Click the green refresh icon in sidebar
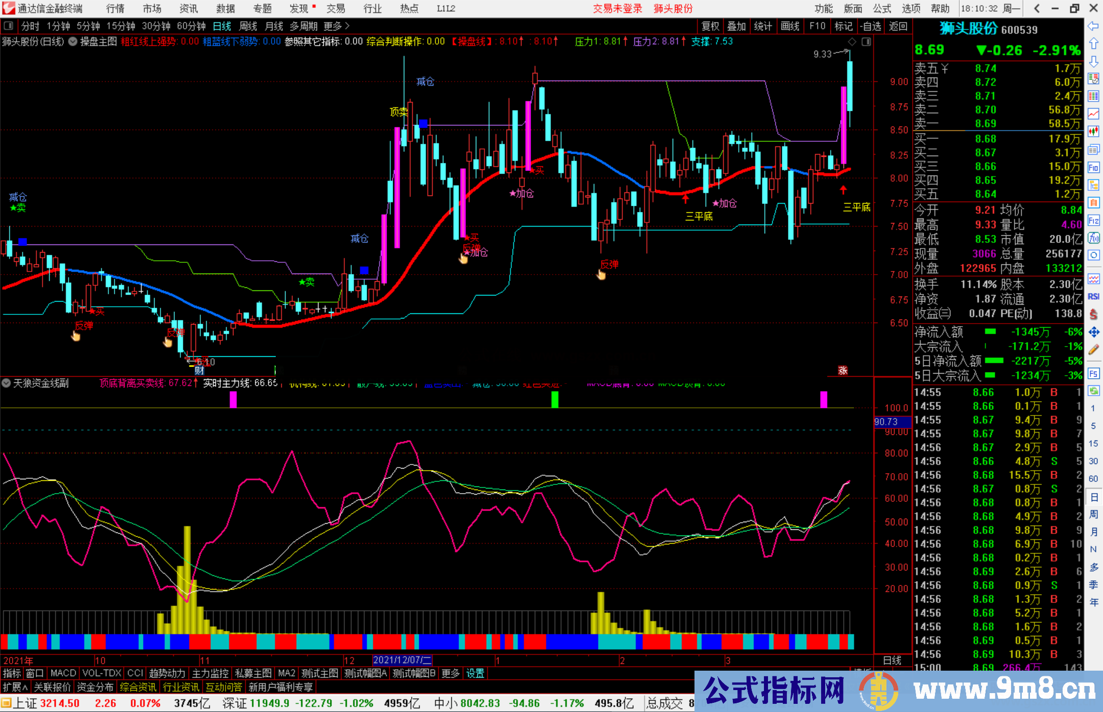The height and width of the screenshot is (712, 1103). [x=1093, y=391]
